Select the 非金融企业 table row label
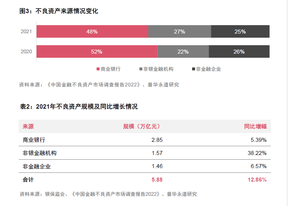 (37, 166)
